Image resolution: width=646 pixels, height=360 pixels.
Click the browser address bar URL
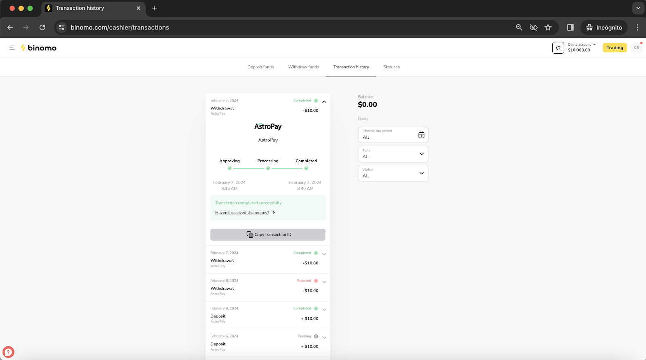point(120,27)
